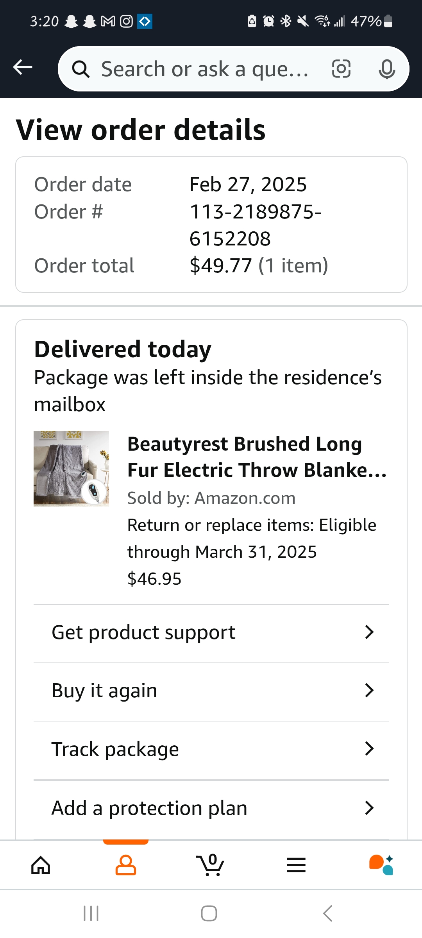Select Add a protection plan
The image size is (422, 938).
pyautogui.click(x=211, y=808)
